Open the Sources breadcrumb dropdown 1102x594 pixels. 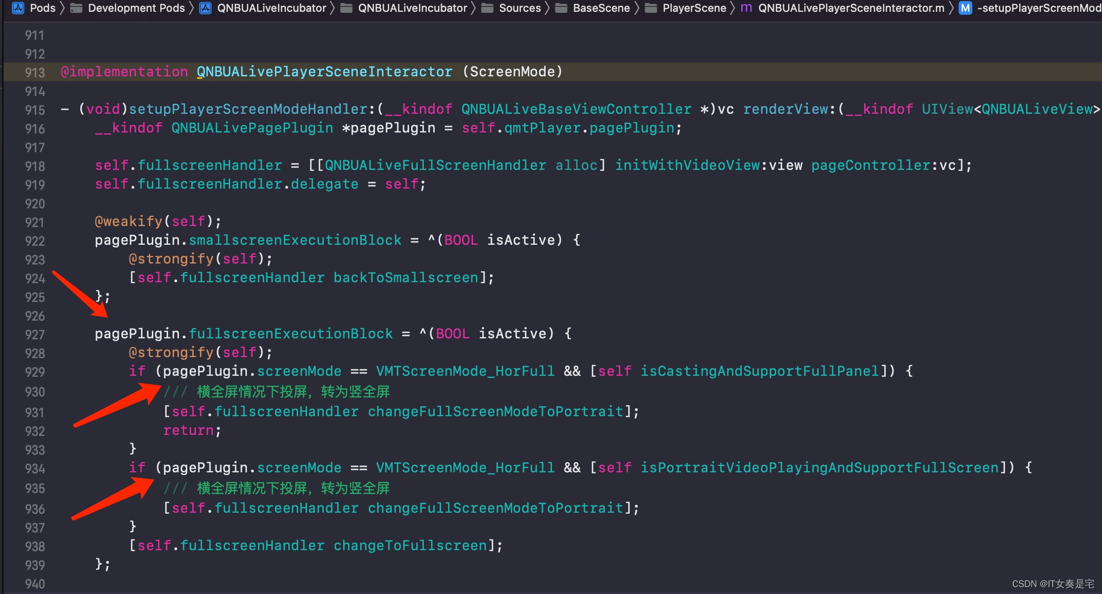[519, 8]
